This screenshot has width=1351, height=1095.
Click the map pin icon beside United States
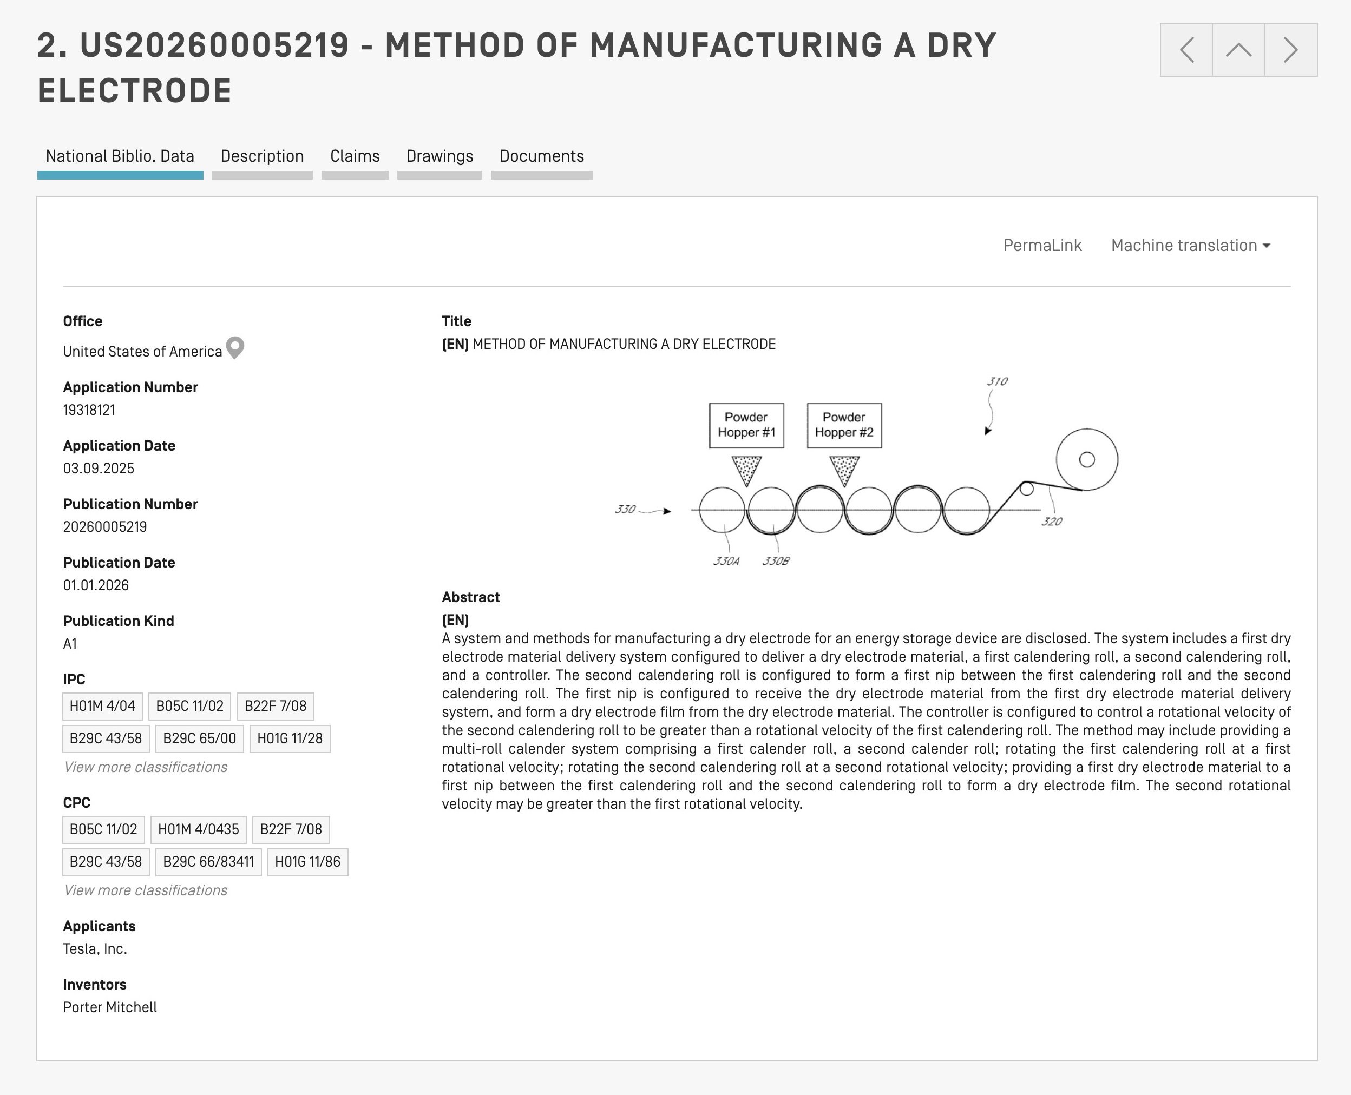235,347
